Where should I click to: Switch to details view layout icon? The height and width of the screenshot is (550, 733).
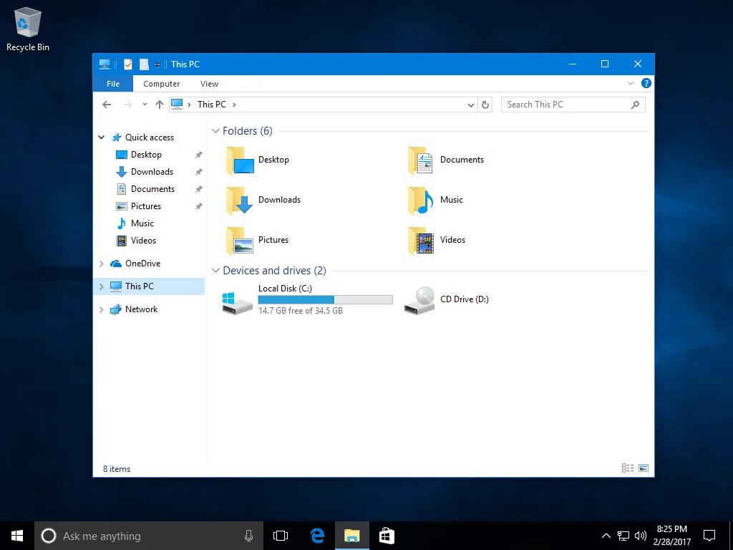[627, 468]
